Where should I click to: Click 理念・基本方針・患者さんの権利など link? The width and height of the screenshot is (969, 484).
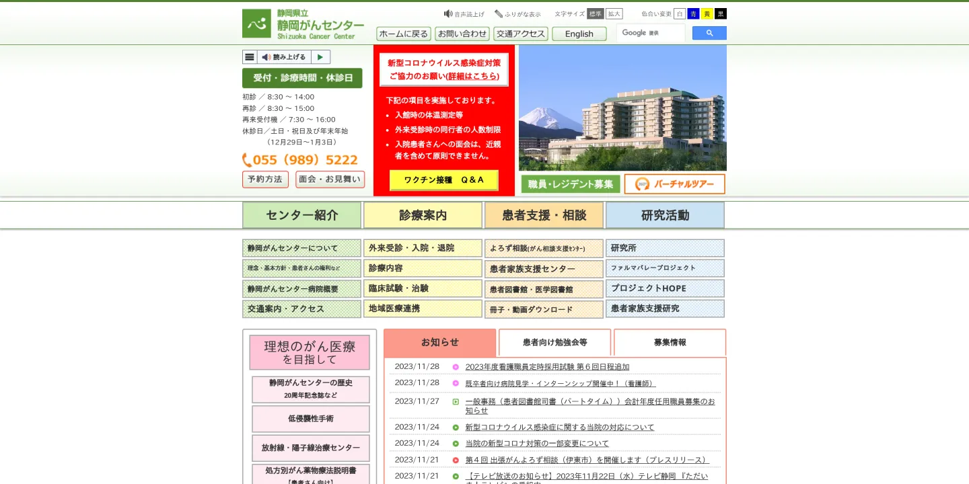302,268
